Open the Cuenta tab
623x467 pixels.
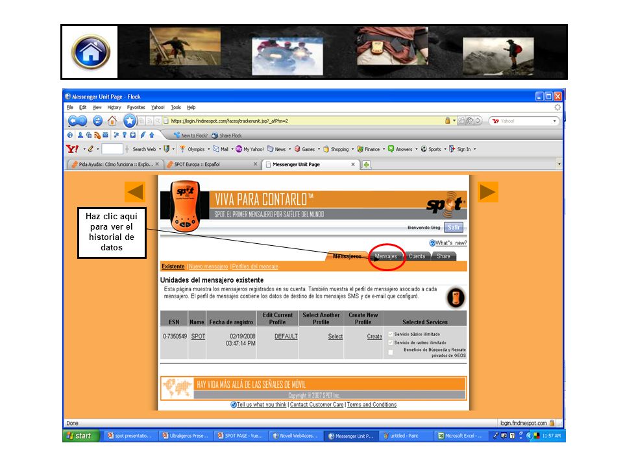[417, 257]
